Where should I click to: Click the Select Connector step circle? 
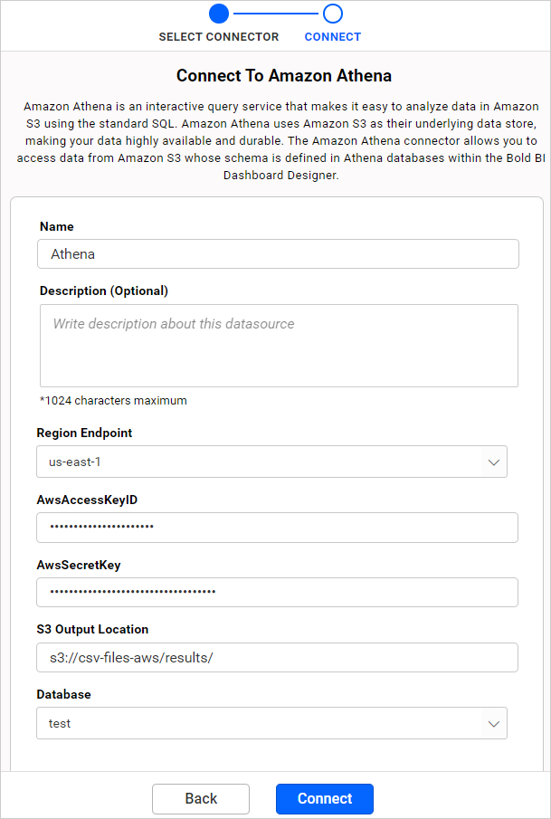click(x=219, y=14)
